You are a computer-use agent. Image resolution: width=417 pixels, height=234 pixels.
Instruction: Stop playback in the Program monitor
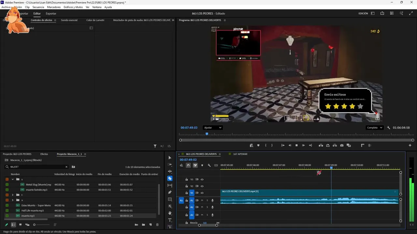tap(296, 146)
